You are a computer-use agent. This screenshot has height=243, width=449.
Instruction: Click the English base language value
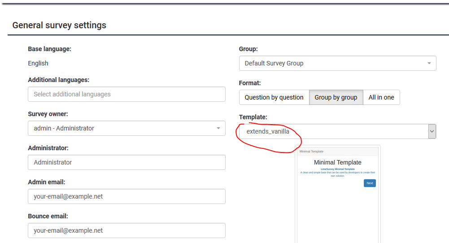(38, 63)
